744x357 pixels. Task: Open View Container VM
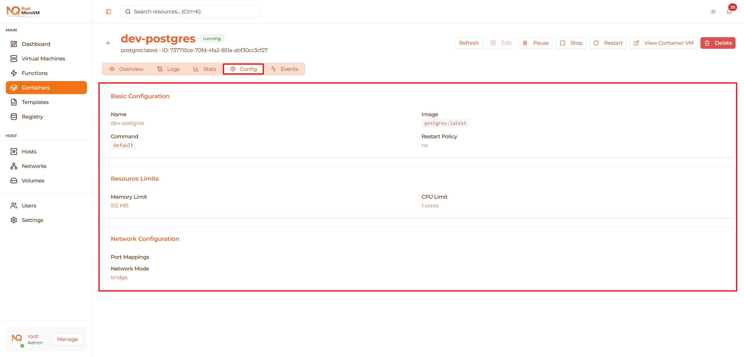click(x=663, y=43)
